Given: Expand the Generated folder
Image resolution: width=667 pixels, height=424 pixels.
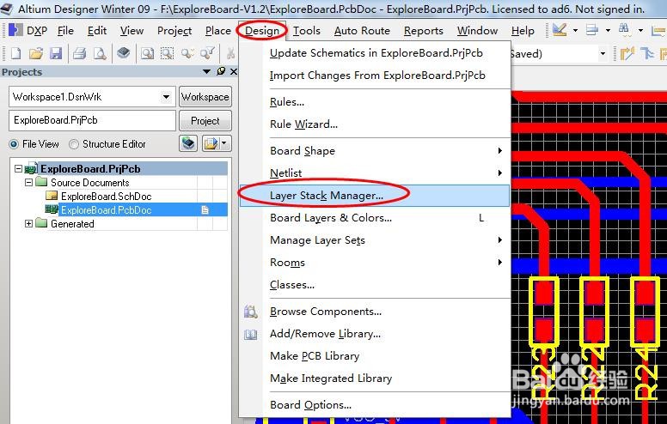Looking at the screenshot, I should (28, 223).
